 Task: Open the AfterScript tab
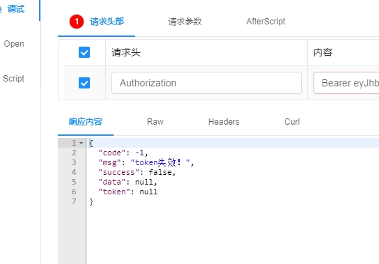(265, 22)
